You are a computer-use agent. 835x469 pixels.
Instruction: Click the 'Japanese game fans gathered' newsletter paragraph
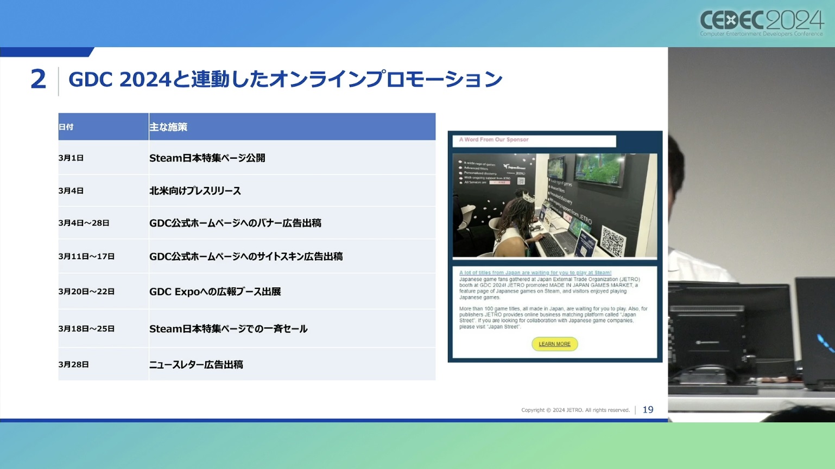click(x=549, y=288)
